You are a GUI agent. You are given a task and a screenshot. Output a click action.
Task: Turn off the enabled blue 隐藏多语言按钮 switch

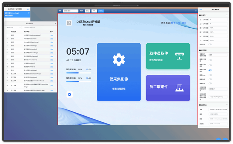210,70
